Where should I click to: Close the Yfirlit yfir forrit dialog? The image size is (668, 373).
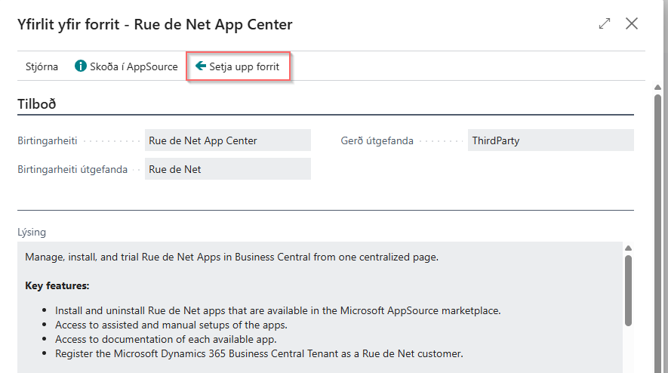pos(632,23)
